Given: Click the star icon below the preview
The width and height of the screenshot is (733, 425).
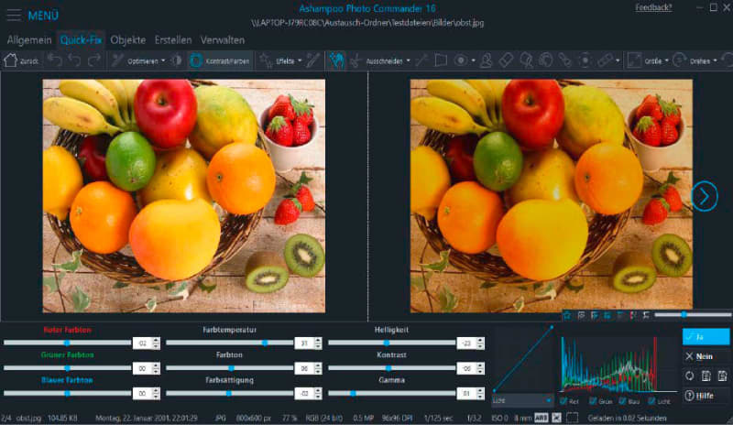Looking at the screenshot, I should [567, 316].
